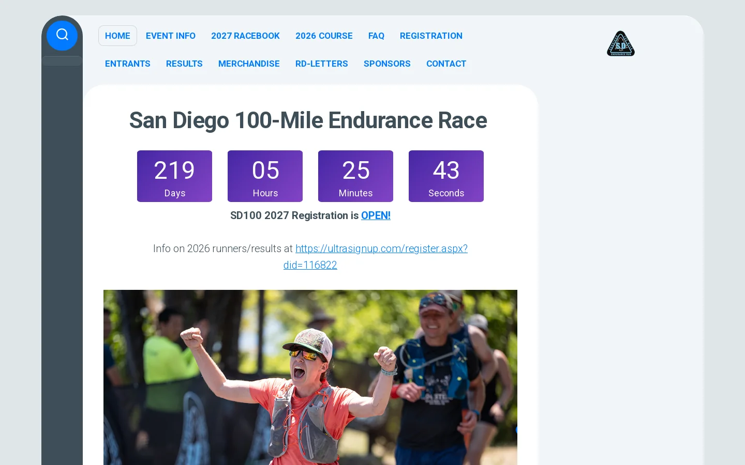Image resolution: width=745 pixels, height=465 pixels.
Task: Click the 05 Hours countdown tile
Action: tap(265, 176)
